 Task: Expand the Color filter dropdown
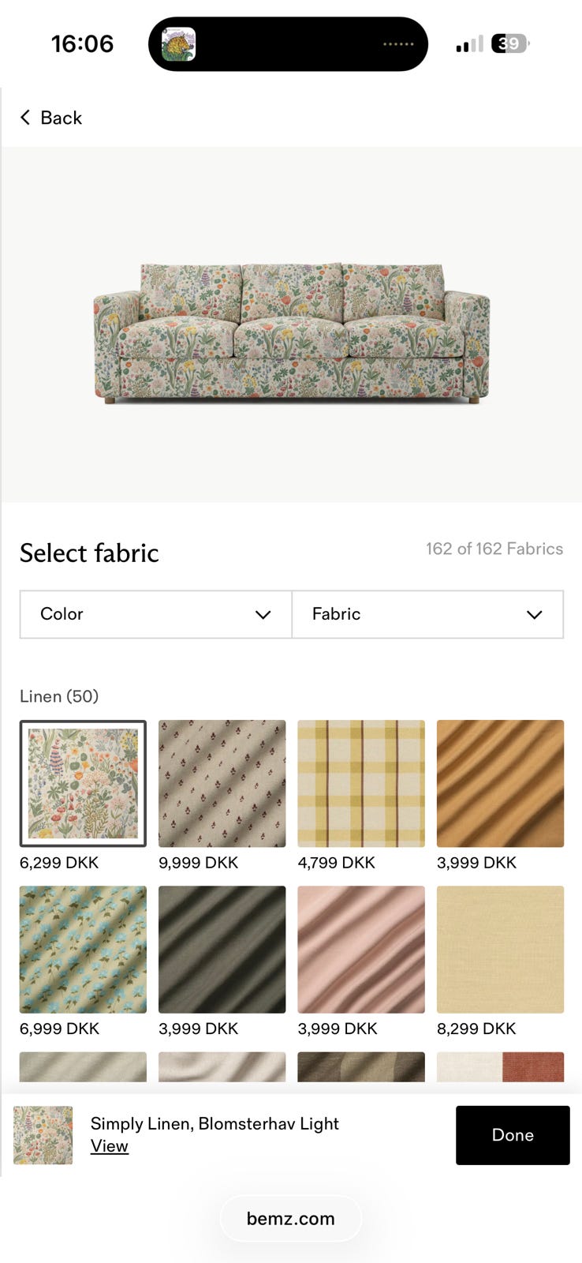coord(155,614)
